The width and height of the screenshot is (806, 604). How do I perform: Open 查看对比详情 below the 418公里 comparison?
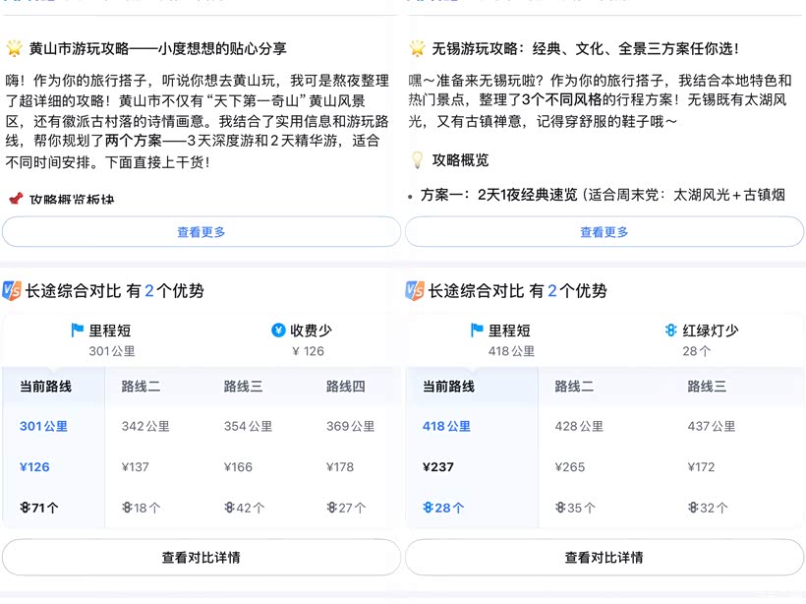[604, 557]
